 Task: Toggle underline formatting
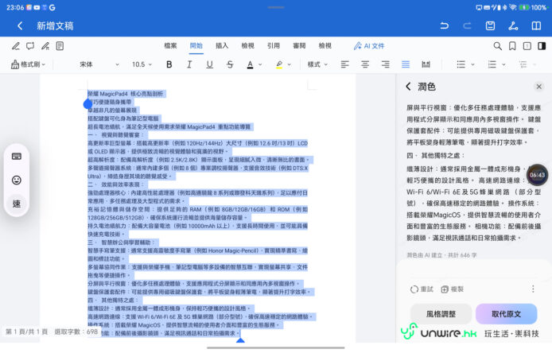[209, 64]
